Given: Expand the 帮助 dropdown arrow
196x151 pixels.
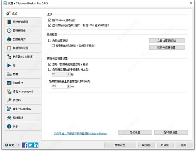Looking at the screenshot, I should pos(19,145).
